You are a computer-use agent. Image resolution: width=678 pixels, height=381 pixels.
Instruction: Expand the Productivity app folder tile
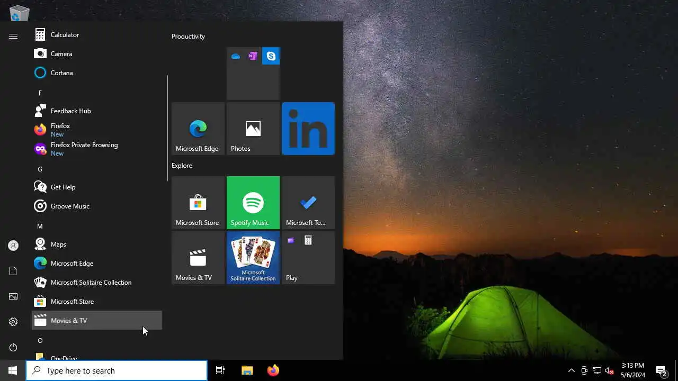253,74
